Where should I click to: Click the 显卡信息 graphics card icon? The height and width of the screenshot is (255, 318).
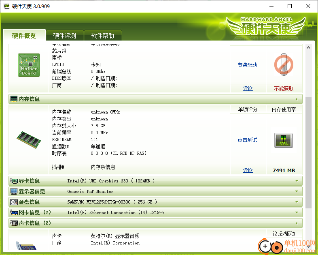pos(14,181)
